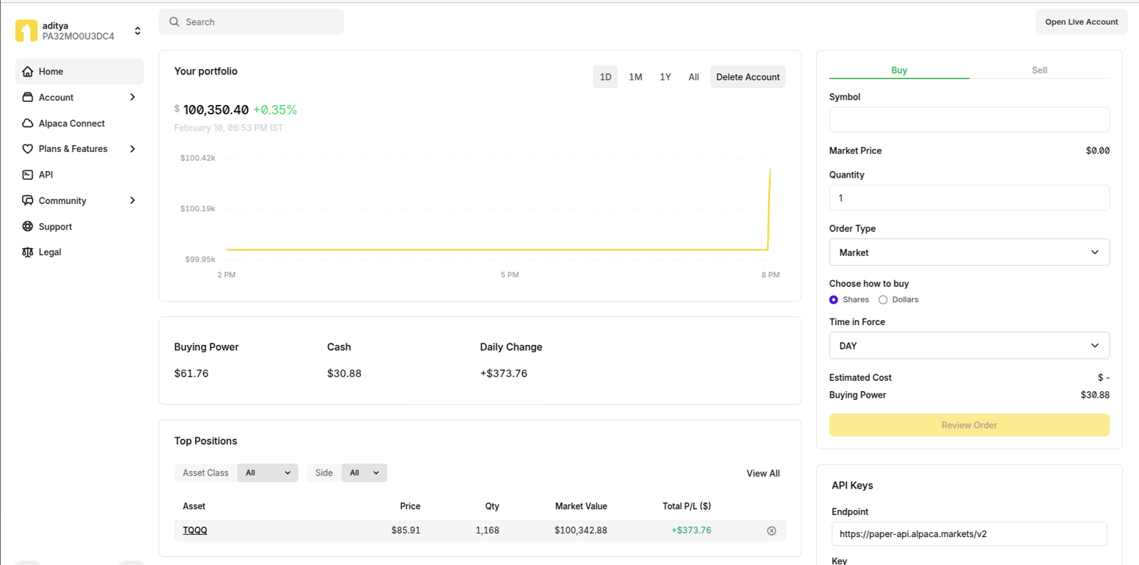Click the Legal scales icon
The height and width of the screenshot is (565, 1139).
pyautogui.click(x=28, y=252)
